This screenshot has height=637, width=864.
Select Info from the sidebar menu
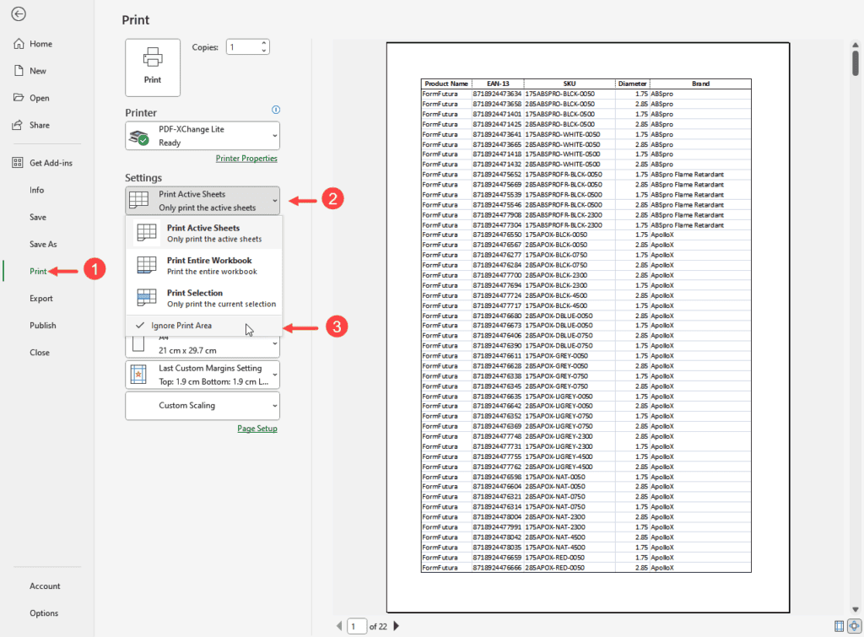pyautogui.click(x=36, y=190)
